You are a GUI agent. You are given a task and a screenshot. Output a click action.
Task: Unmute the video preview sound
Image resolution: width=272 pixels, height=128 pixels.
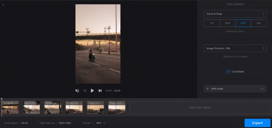[77, 91]
